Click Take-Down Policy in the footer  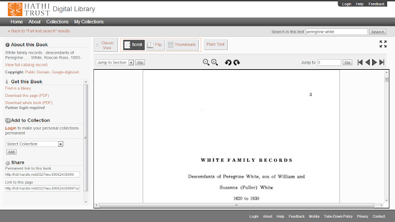tap(338, 216)
